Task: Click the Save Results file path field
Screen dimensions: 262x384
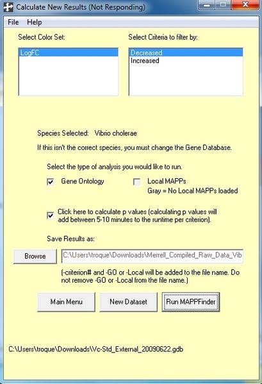Action: click(152, 256)
